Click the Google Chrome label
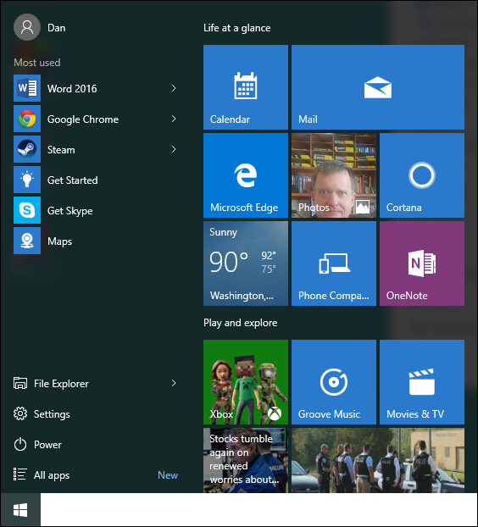 (83, 119)
